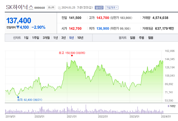The width and height of the screenshot is (178, 121).
Task: Click the 2022/01 axis label
Action: [103, 117]
